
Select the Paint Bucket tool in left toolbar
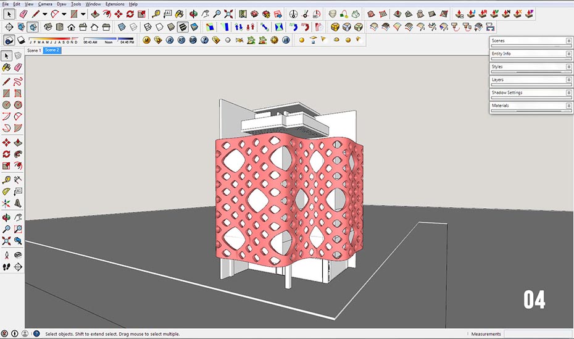[x=7, y=67]
